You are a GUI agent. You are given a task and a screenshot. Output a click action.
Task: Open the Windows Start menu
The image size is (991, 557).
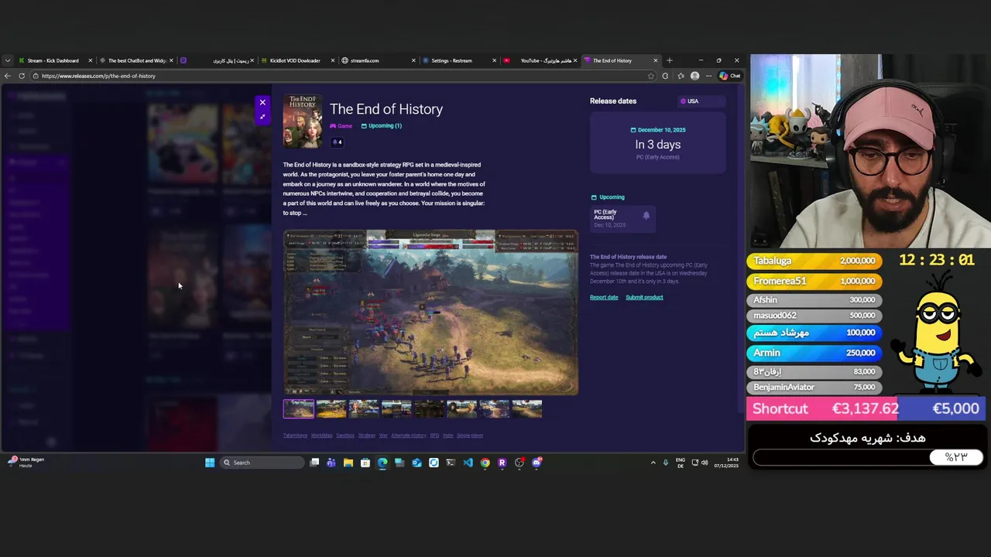(210, 463)
